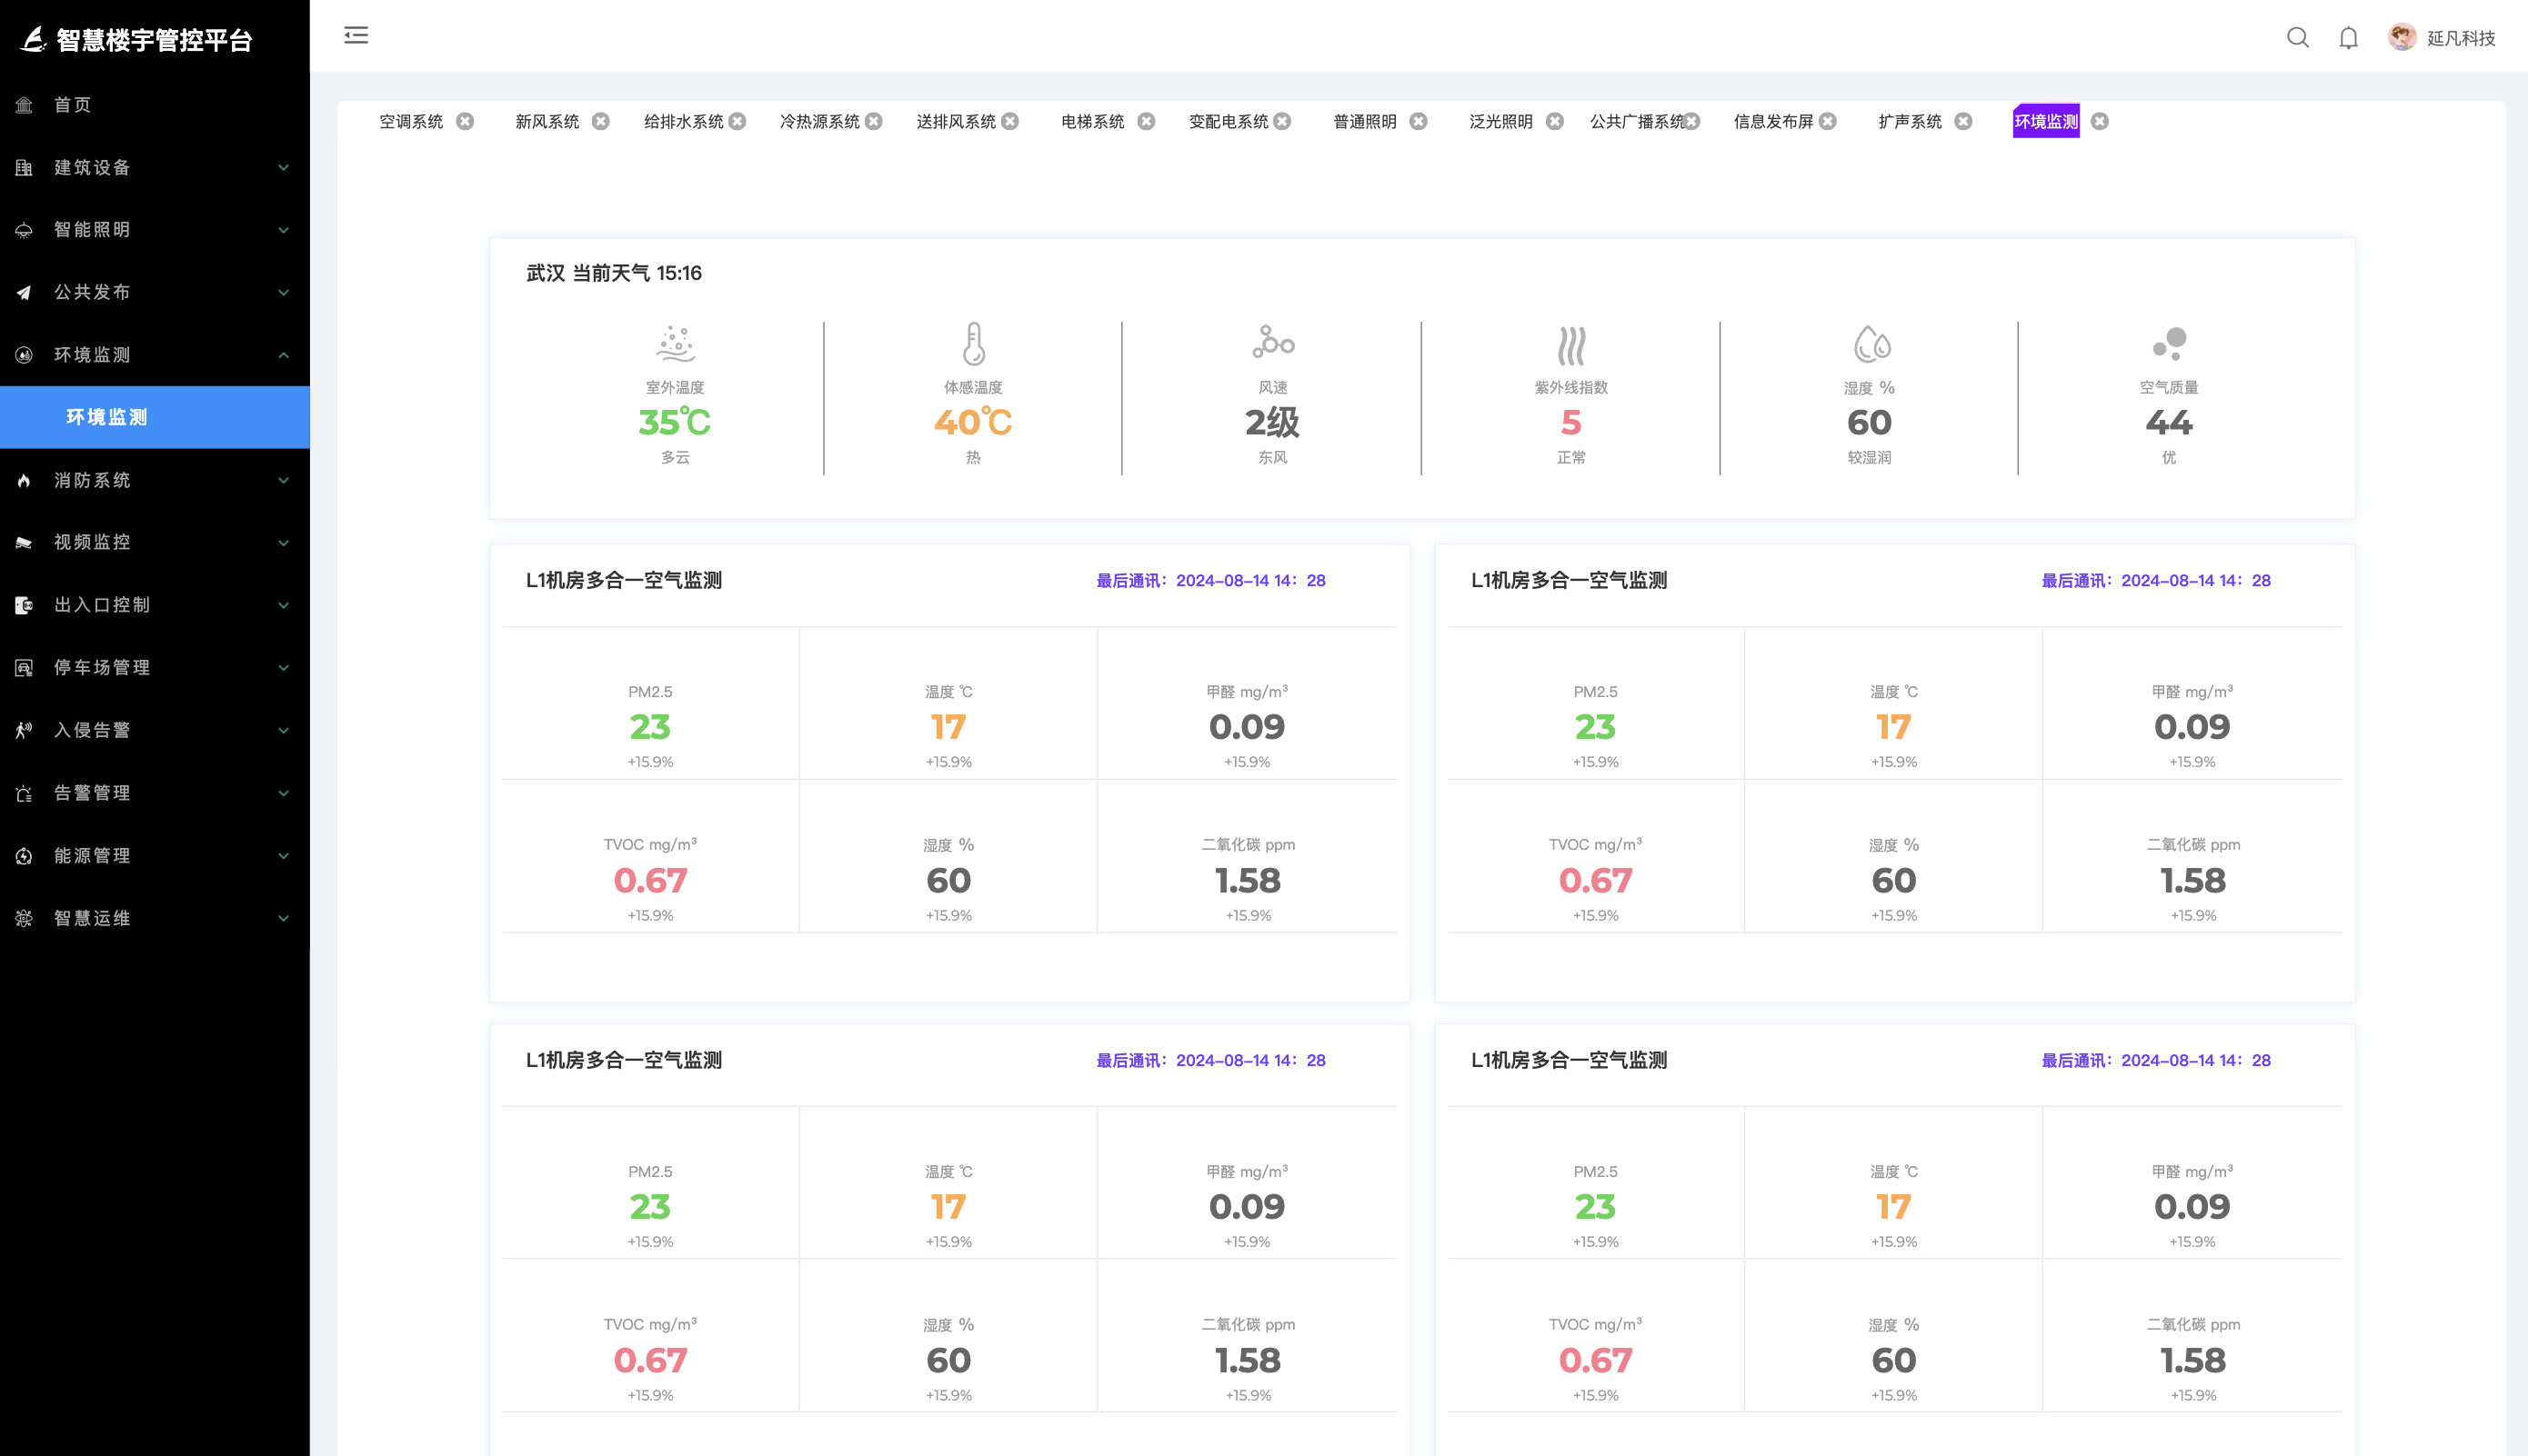This screenshot has height=1456, width=2528.
Task: Click the 室外温度 weather icon
Action: (x=676, y=343)
